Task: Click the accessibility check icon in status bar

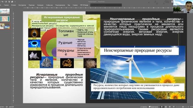Action: [7, 107]
